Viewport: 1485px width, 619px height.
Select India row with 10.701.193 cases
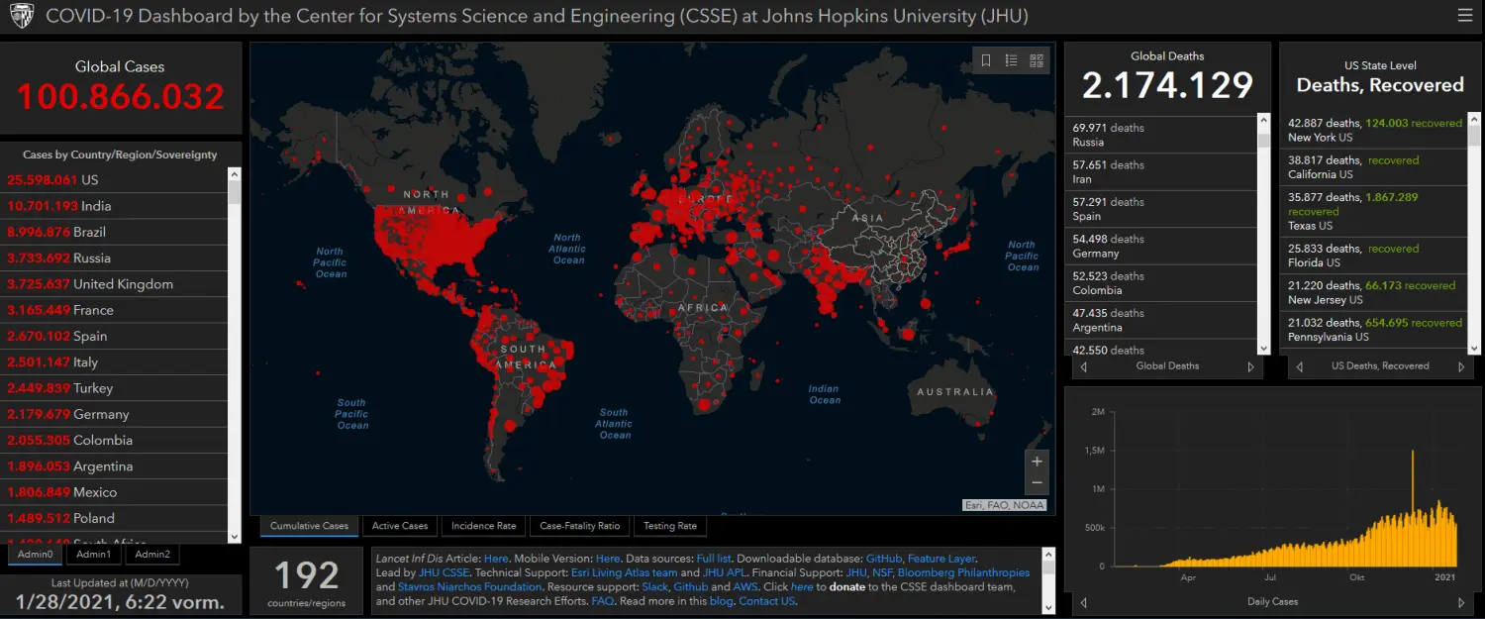point(114,206)
